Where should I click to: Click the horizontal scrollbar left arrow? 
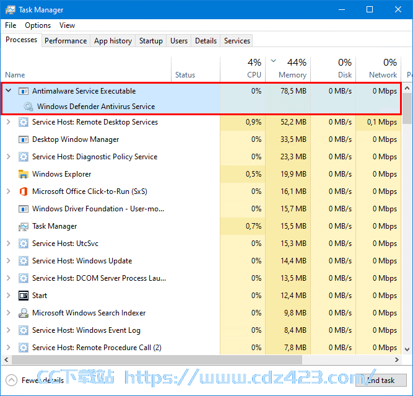[6, 359]
